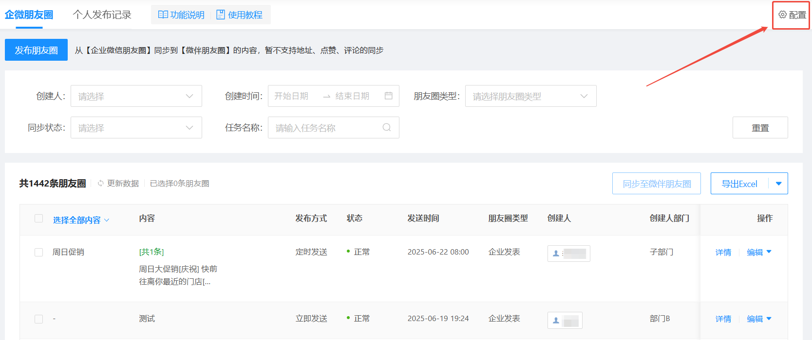
Task: Click the search icon in 任务名称 field
Action: point(387,127)
